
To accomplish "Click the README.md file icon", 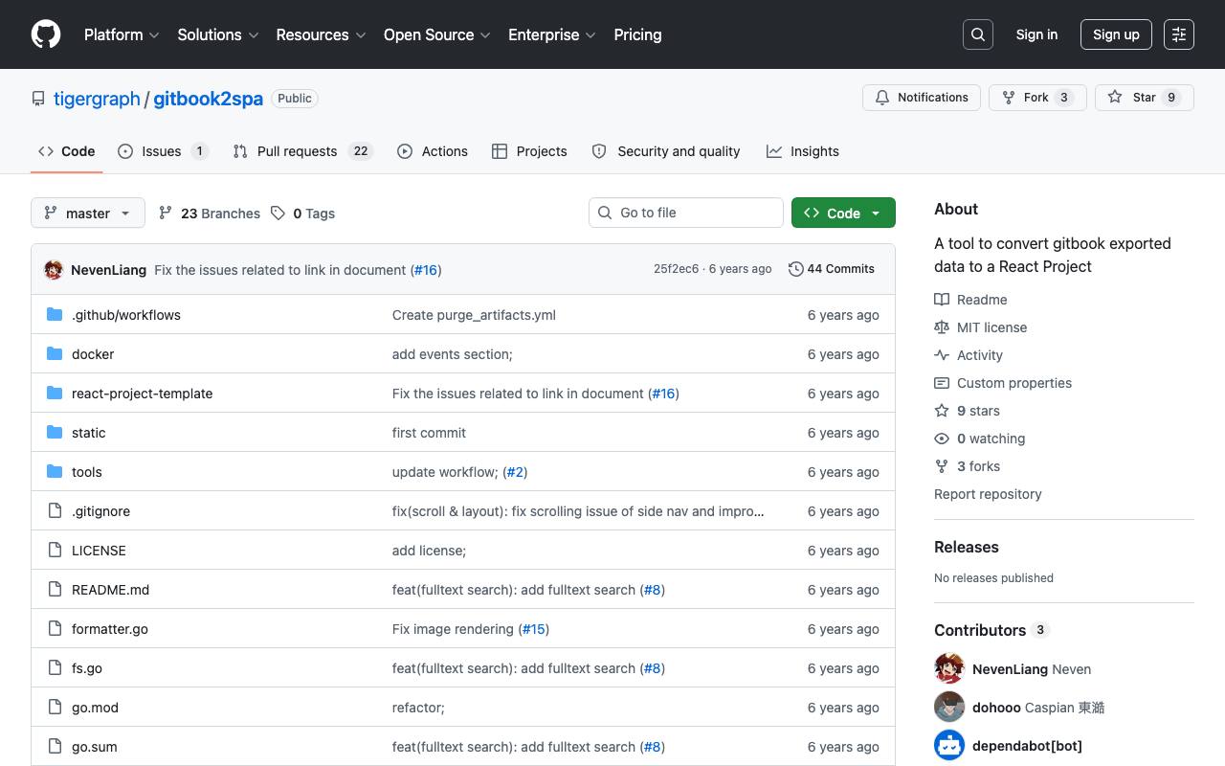I will point(55,590).
